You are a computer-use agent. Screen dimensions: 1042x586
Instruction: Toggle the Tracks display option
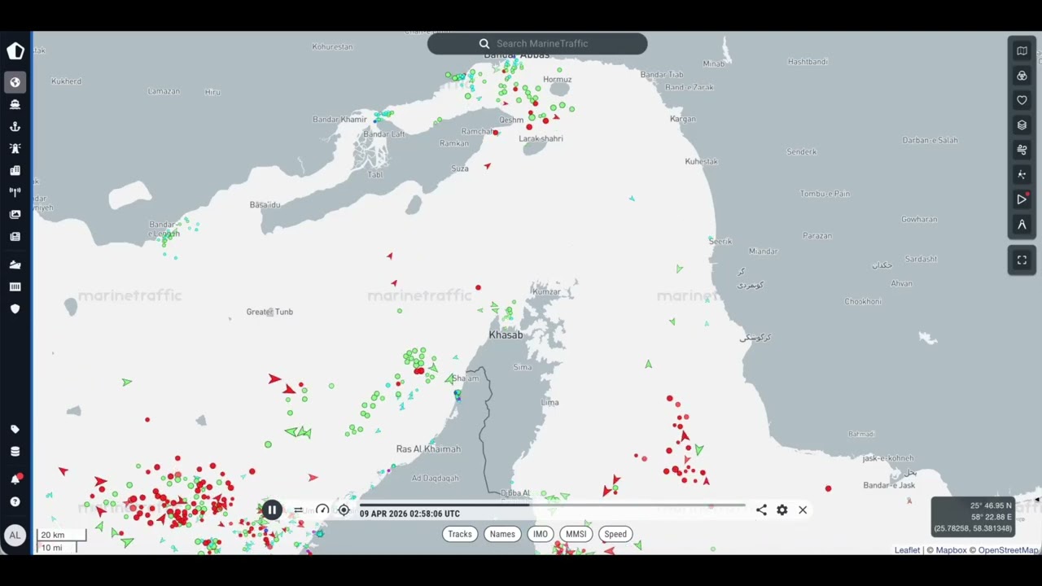pyautogui.click(x=460, y=534)
